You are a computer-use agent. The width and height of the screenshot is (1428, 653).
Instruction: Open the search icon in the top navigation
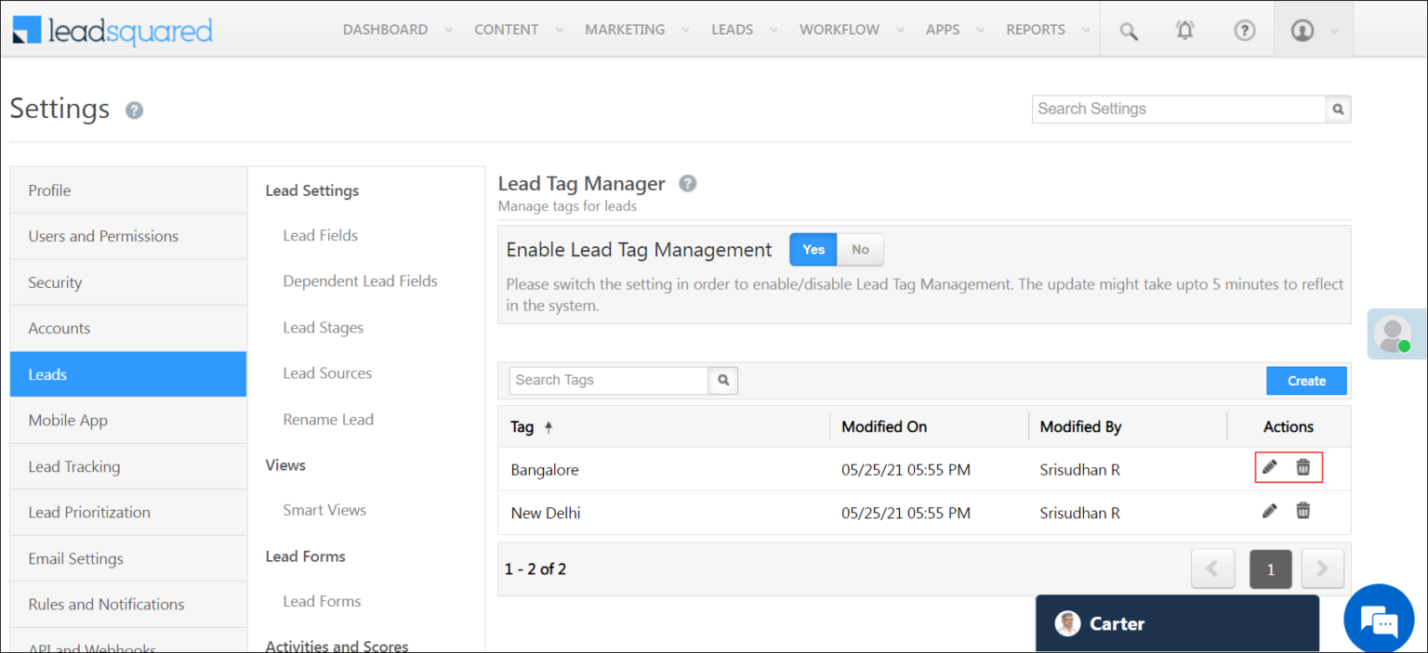1127,30
